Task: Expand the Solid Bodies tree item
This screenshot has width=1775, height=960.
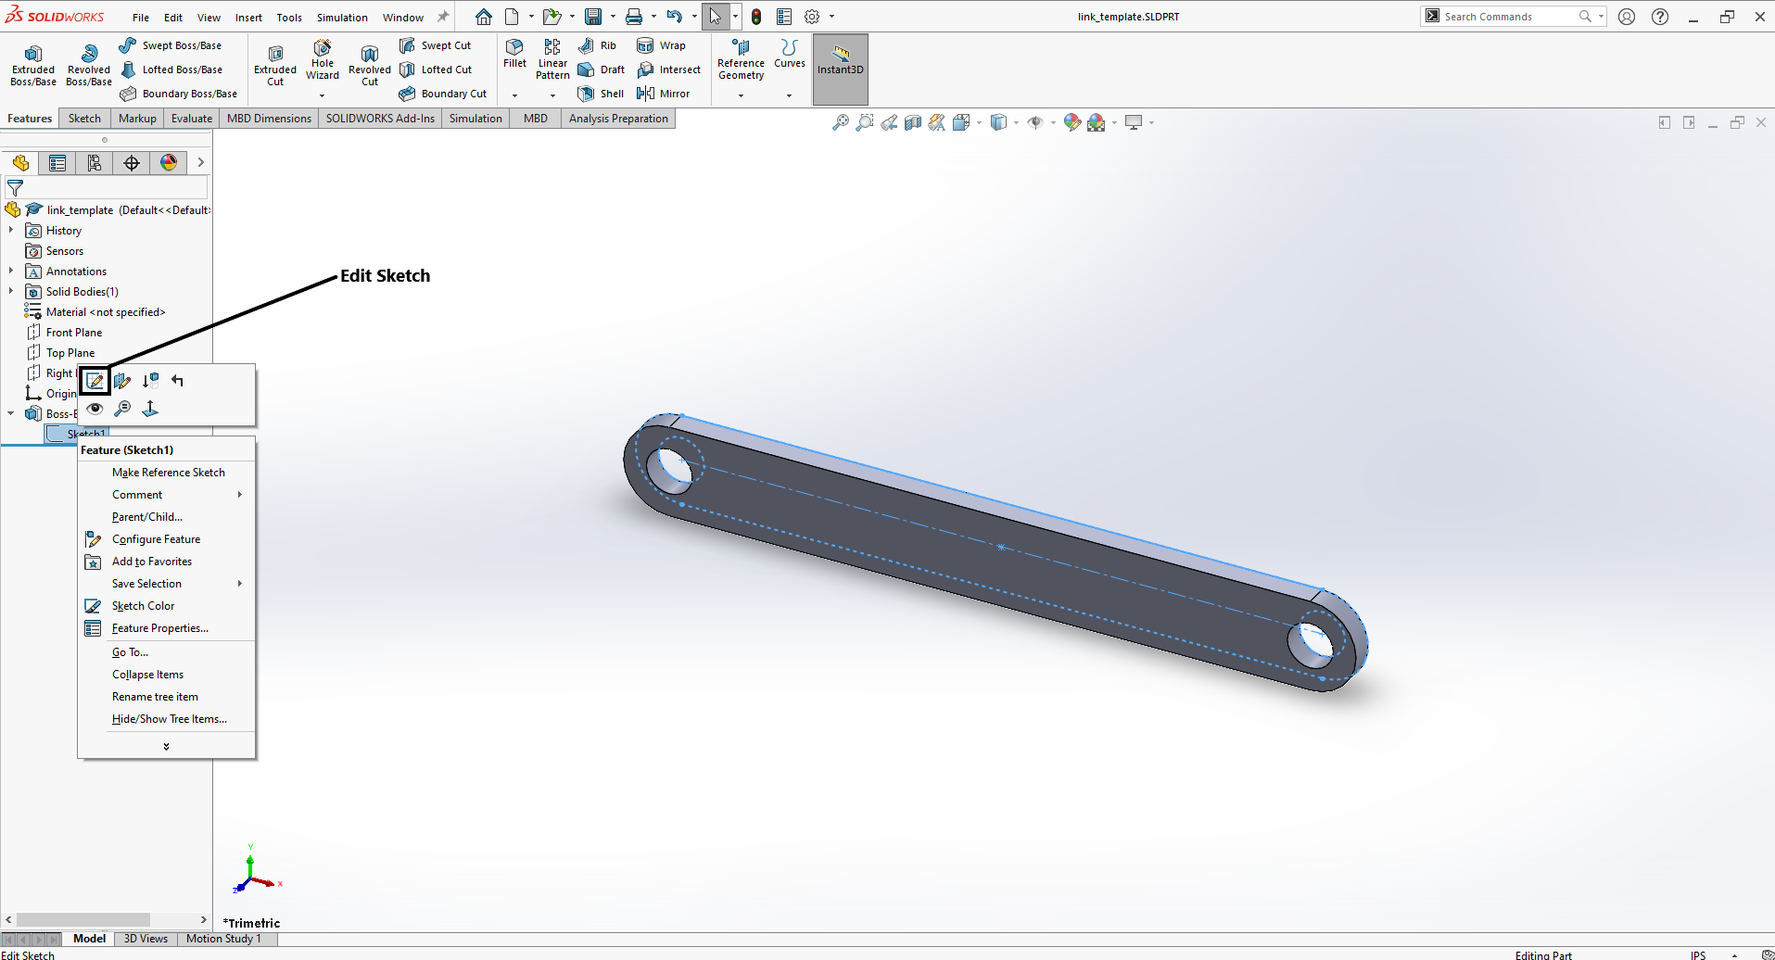Action: click(10, 291)
